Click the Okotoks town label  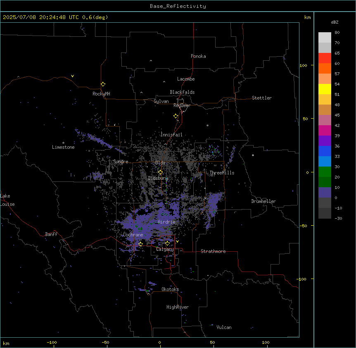[x=170, y=289]
